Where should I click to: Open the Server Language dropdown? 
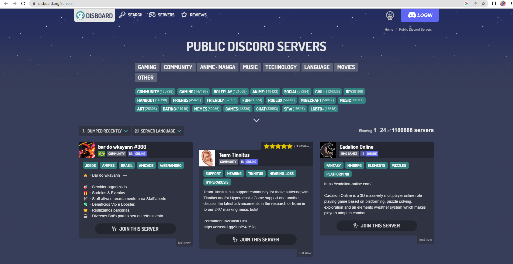158,131
